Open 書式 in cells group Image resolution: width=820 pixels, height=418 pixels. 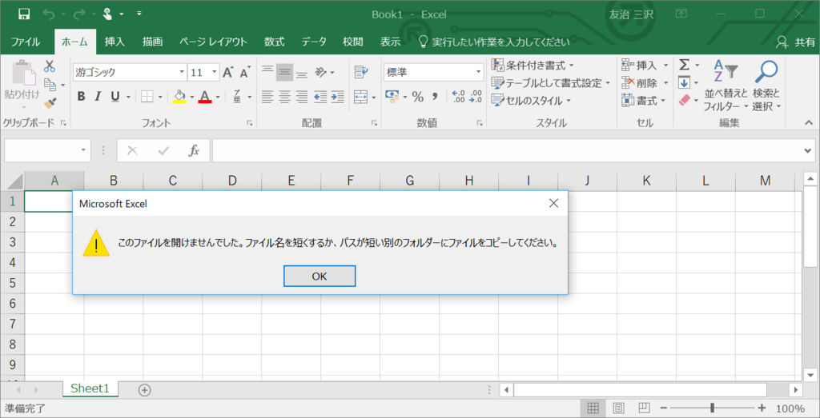[x=643, y=100]
